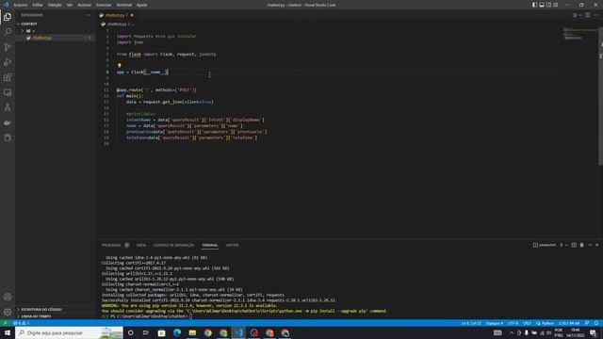The height and width of the screenshot is (339, 603).
Task: Toggle secondary sidebar visibility in title bar
Action: pyautogui.click(x=548, y=5)
